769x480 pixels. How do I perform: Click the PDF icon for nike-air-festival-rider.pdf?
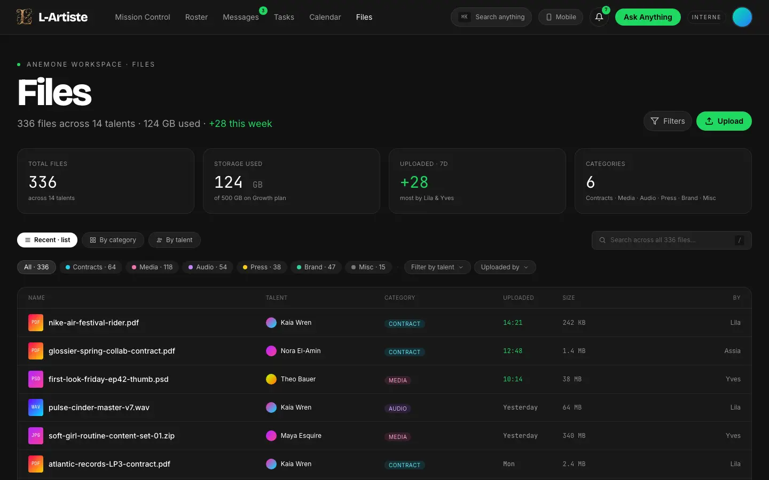coord(36,323)
